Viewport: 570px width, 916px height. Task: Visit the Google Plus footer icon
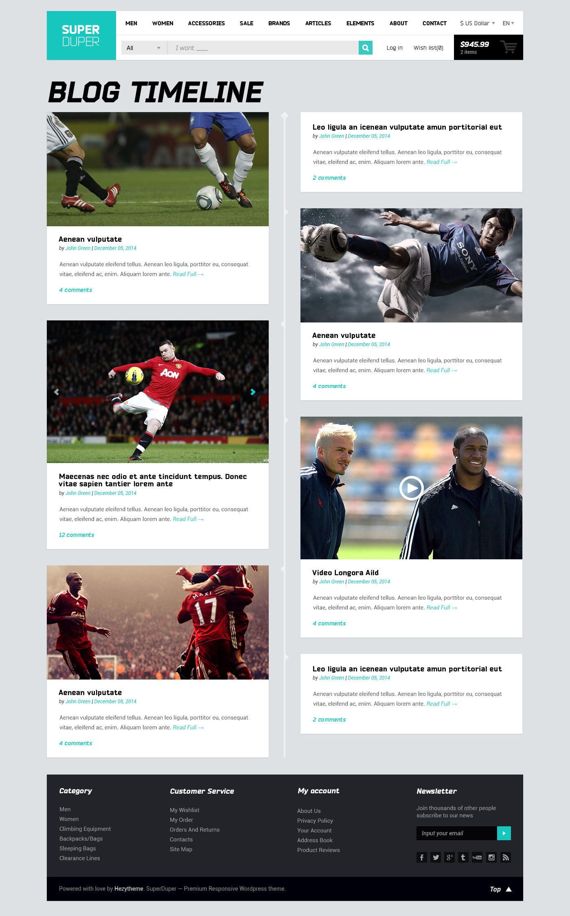449,857
